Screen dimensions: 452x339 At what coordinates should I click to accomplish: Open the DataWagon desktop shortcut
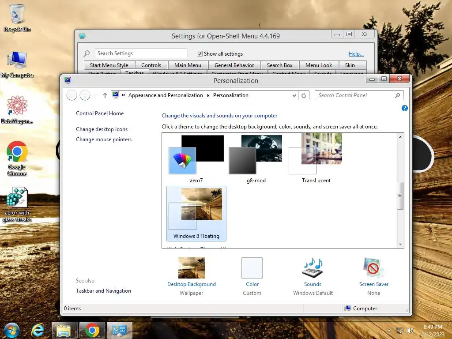tap(17, 109)
